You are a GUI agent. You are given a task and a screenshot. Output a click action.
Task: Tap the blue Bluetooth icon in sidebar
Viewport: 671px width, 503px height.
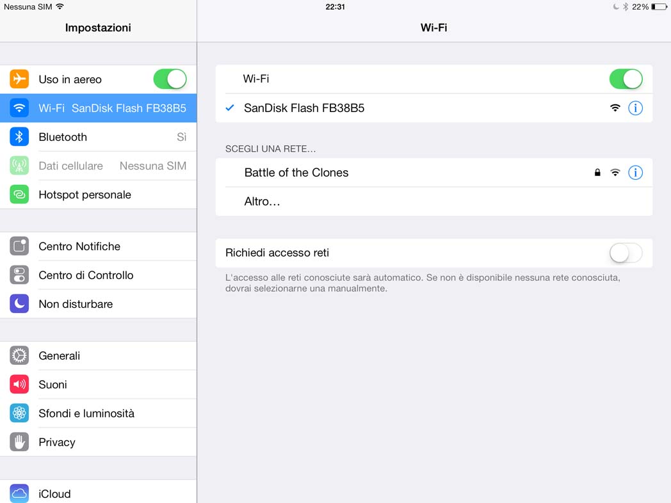(x=19, y=137)
